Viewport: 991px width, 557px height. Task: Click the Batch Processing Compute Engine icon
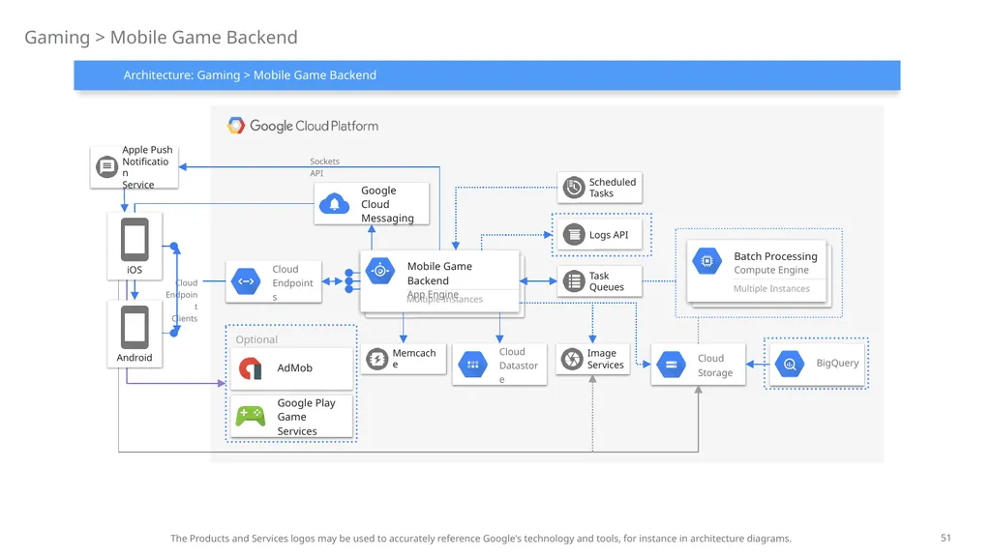(x=707, y=261)
